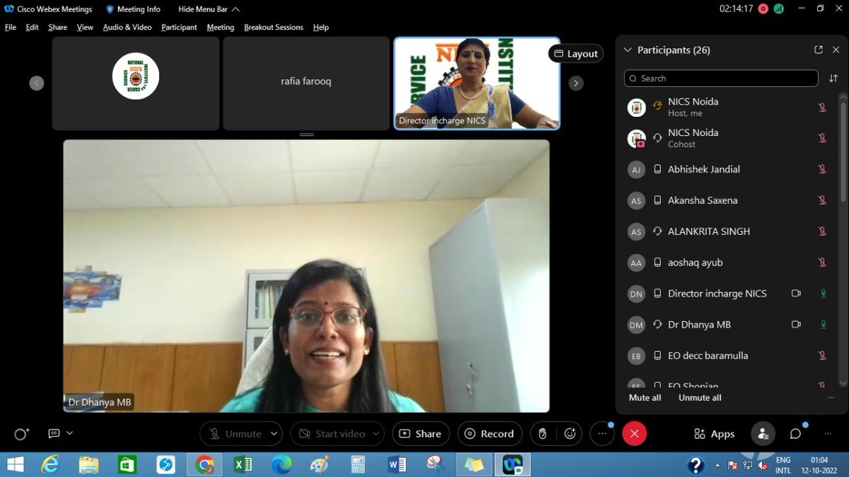Image resolution: width=849 pixels, height=477 pixels.
Task: Click the Share content button
Action: coord(421,434)
